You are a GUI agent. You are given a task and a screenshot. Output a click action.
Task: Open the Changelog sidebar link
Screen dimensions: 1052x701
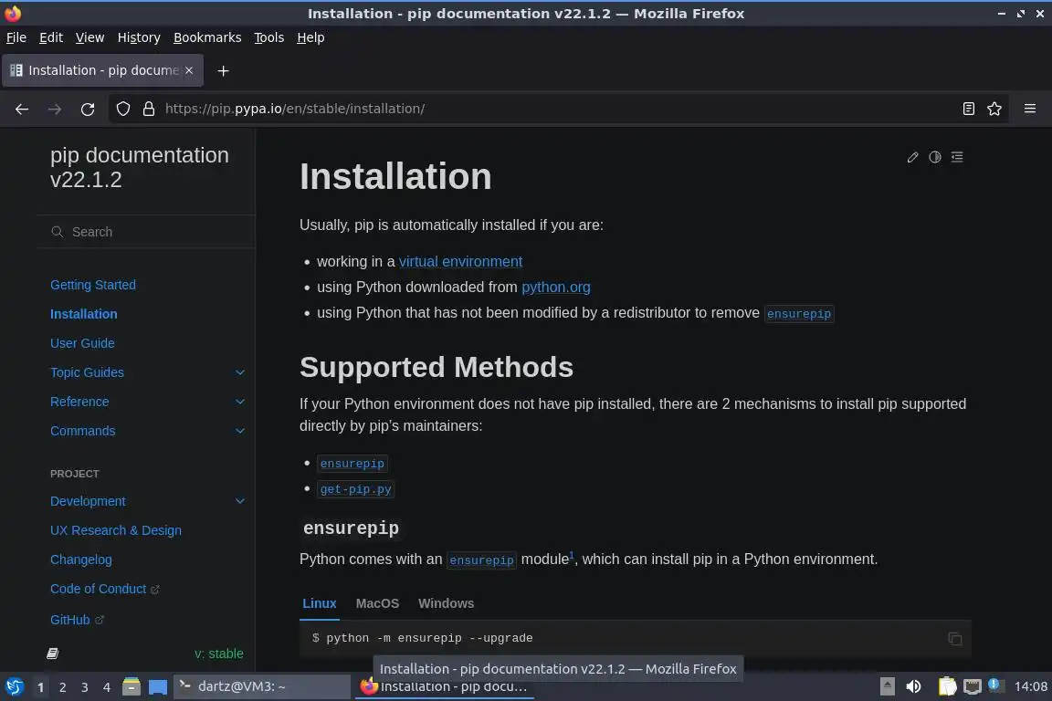(x=81, y=560)
